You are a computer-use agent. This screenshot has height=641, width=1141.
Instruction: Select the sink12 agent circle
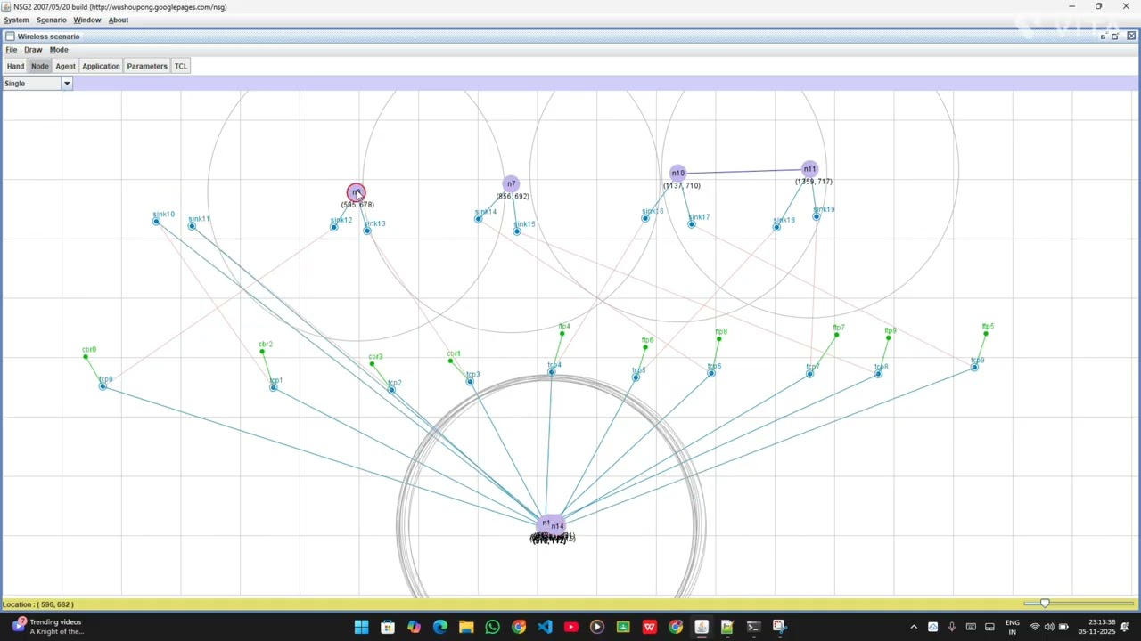pyautogui.click(x=333, y=227)
